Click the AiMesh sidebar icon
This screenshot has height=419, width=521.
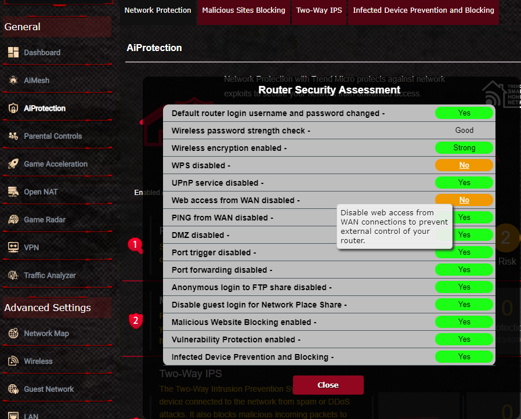13,80
